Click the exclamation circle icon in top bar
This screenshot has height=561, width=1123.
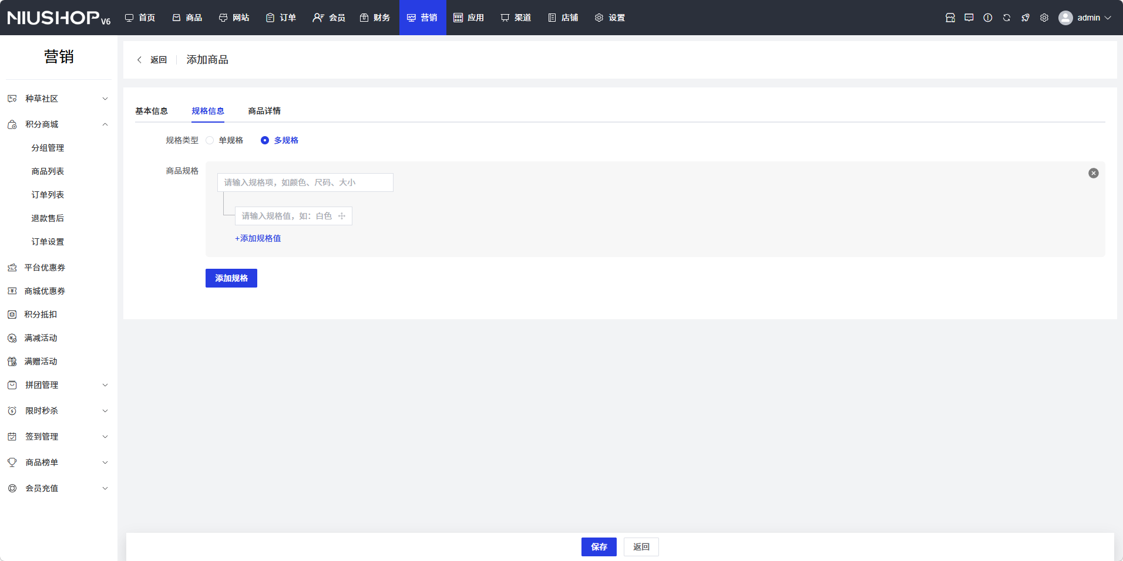tap(988, 18)
